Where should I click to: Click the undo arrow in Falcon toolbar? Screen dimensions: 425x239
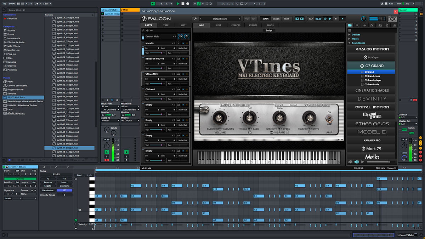click(x=246, y=19)
